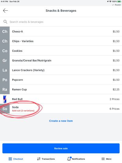122x163 pixels.
Task: Tap the 'Ra' Ramen Cup tile
Action: 5,89
